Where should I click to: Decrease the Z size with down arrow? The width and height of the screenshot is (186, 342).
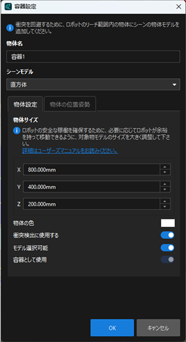coord(165,207)
